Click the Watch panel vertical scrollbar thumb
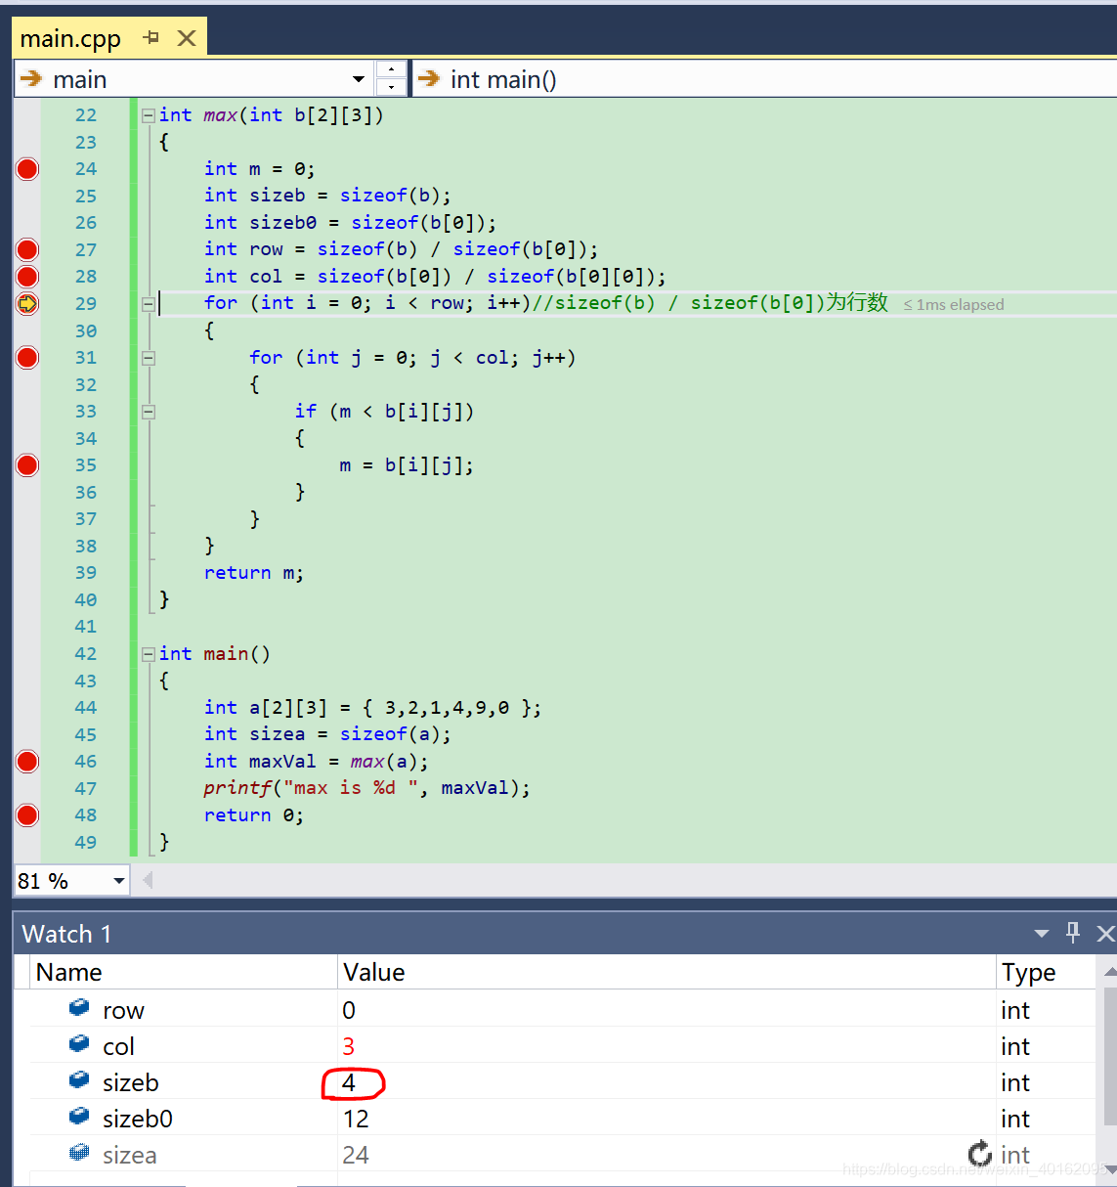1117x1187 pixels. tap(1109, 1056)
